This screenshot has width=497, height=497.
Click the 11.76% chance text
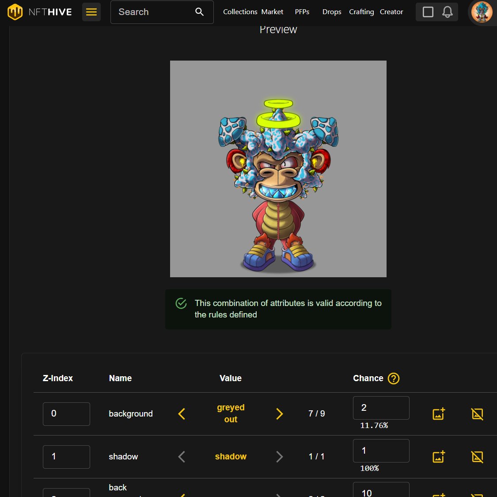point(374,425)
